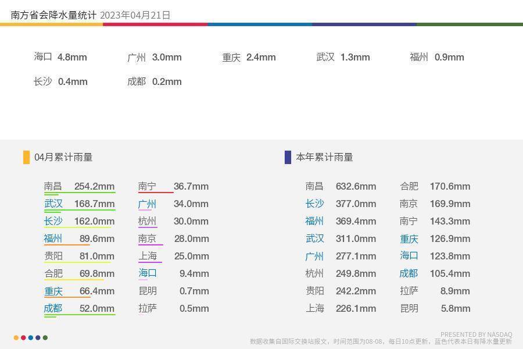
Task: Select the 本年累计雨量 section heading
Action: tap(324, 157)
